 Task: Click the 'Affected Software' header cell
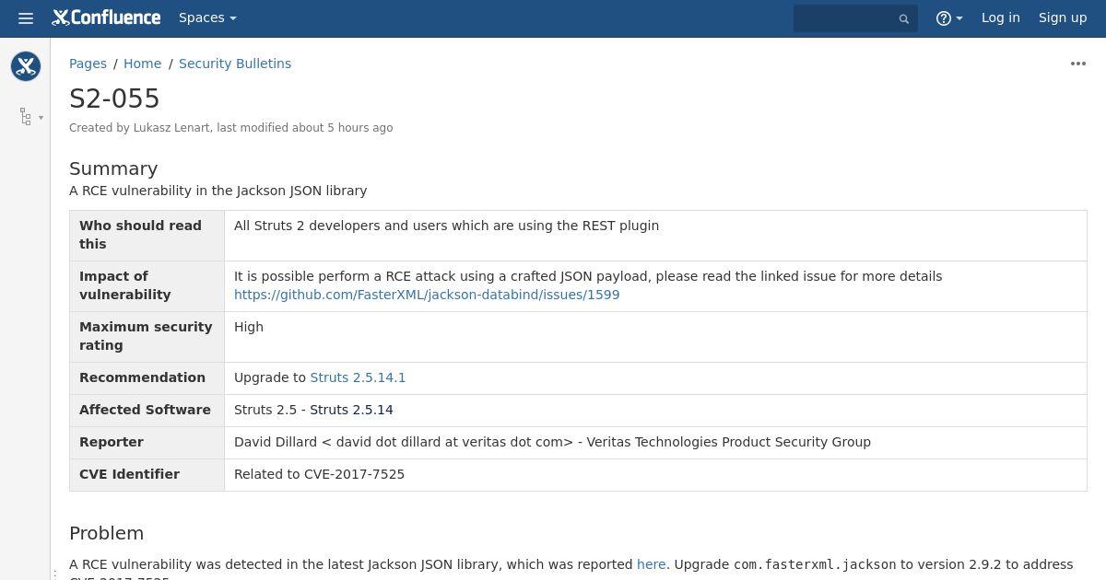[147, 411]
